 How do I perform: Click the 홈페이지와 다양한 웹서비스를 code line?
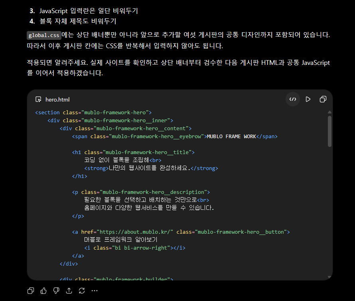coord(149,208)
